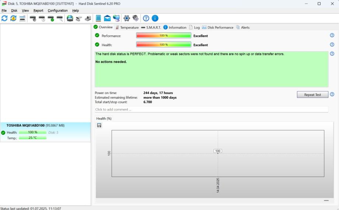Open help icon beside Repeat Test
This screenshot has height=210, width=339.
point(332,94)
